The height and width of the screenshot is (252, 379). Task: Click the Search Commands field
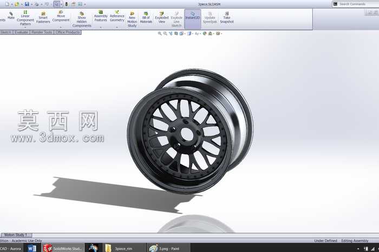point(356,4)
